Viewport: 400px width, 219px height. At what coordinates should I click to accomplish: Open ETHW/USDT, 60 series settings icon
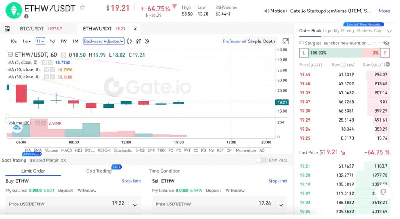tap(63, 55)
